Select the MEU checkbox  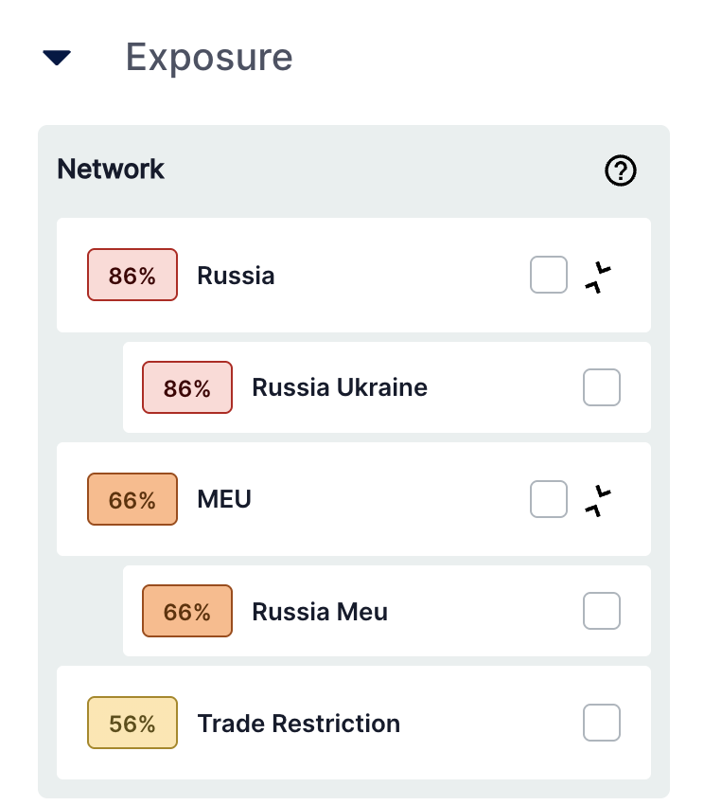coord(549,499)
